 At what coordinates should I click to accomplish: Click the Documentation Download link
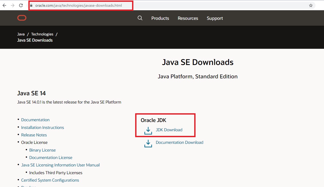click(180, 142)
